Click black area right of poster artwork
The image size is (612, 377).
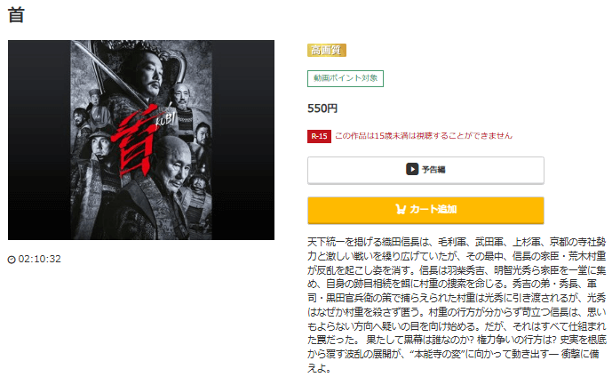coord(243,140)
